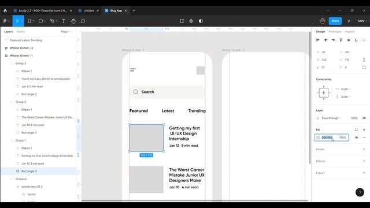370x208 pixels.
Task: Select the Move tool
Action: [x=17, y=21]
